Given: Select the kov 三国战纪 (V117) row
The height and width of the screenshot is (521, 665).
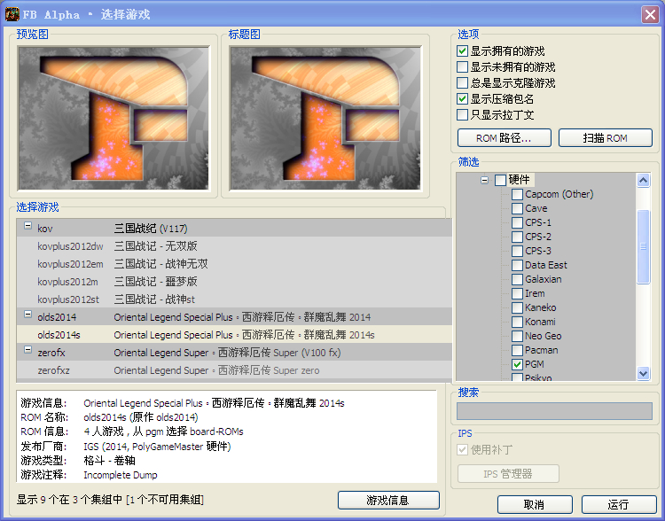Looking at the screenshot, I should pos(234,228).
